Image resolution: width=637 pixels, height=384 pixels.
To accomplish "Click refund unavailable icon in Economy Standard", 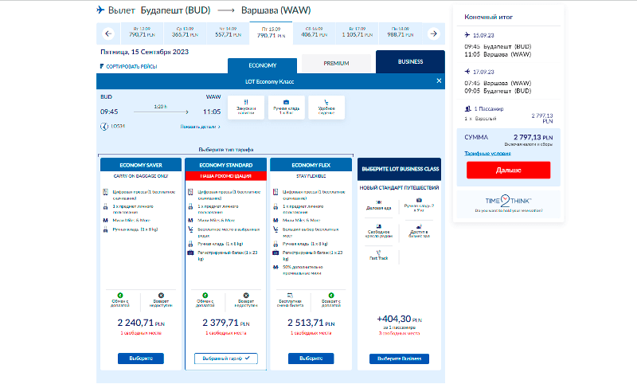I will pyautogui.click(x=246, y=296).
